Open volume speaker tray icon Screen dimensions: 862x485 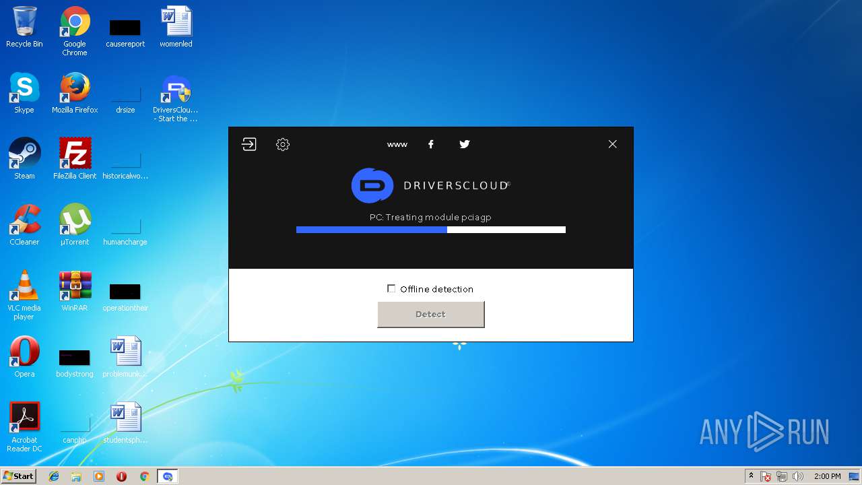click(x=798, y=476)
